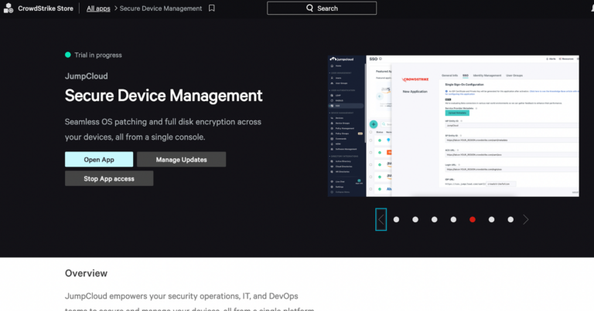The image size is (594, 311).
Task: Select the sixth carousel dot
Action: [x=491, y=219]
